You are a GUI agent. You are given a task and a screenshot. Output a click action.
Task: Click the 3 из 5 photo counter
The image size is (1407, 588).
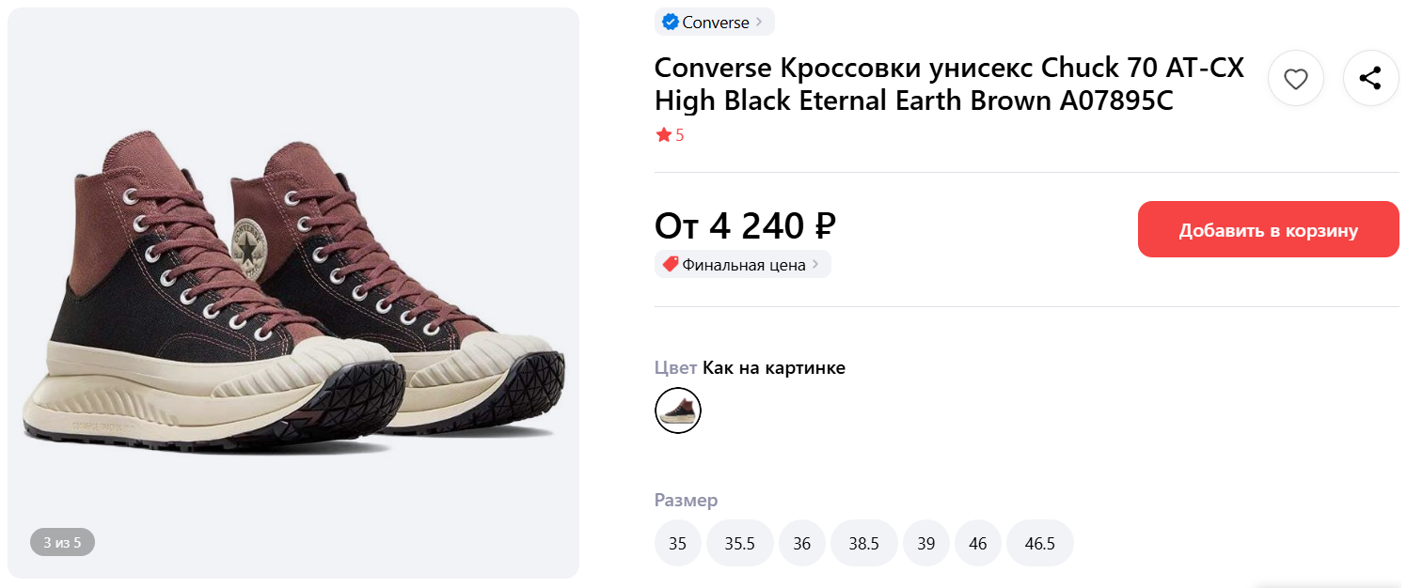63,542
